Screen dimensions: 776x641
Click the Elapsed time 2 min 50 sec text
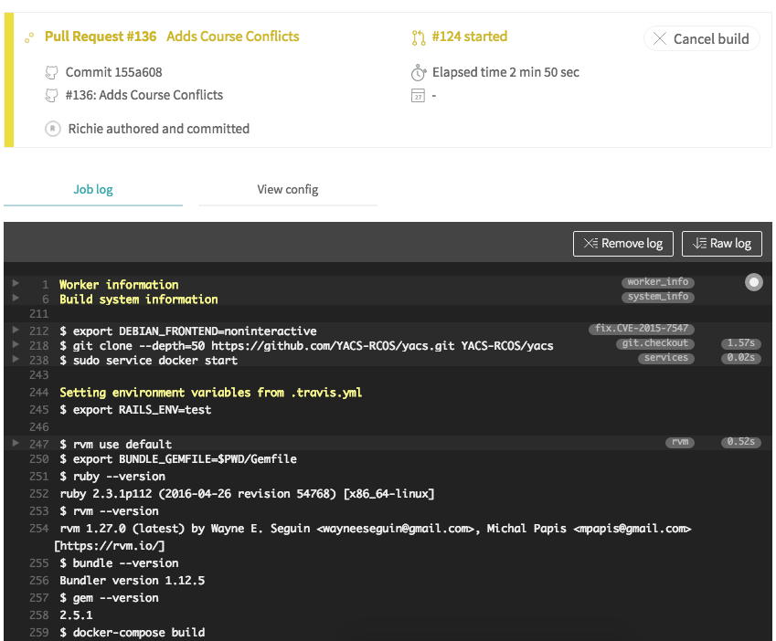505,73
